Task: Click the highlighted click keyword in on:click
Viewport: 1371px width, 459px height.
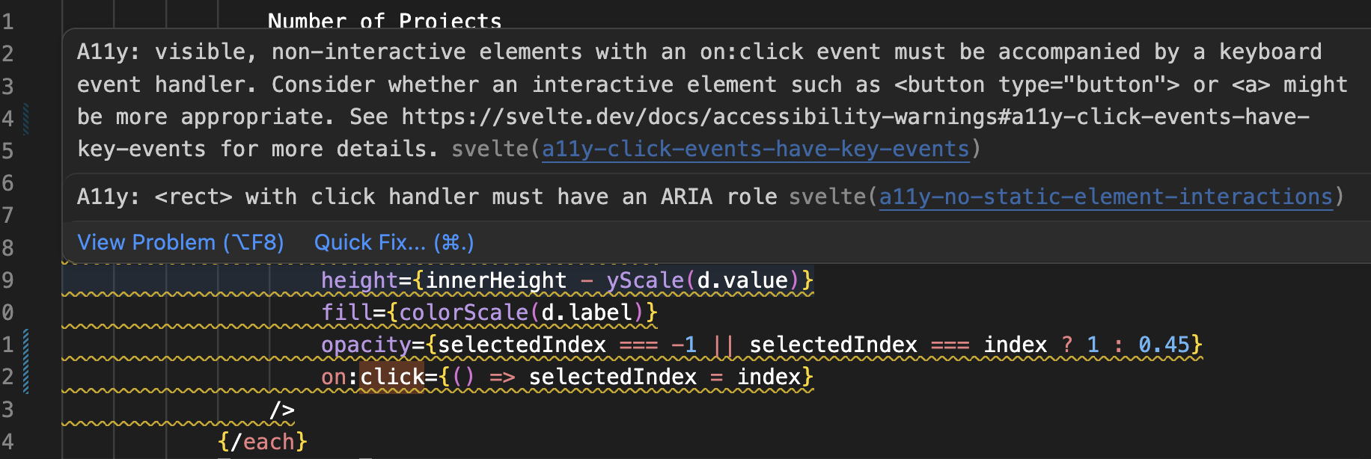Action: tap(392, 377)
